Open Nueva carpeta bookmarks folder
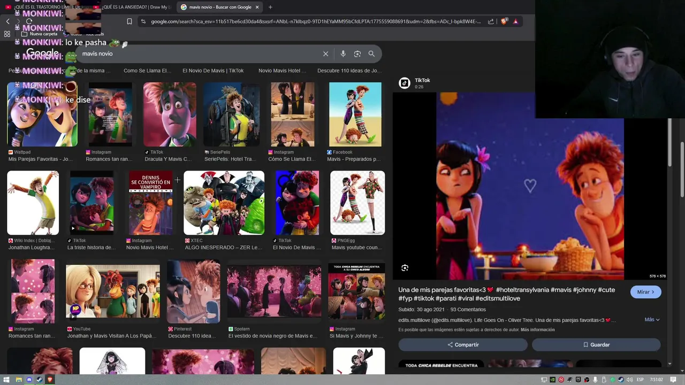Viewport: 685px width, 385px height. coord(40,34)
